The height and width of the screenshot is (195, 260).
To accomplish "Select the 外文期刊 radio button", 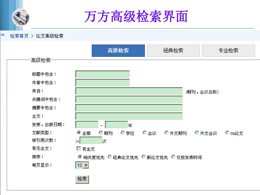I will point(167,133).
